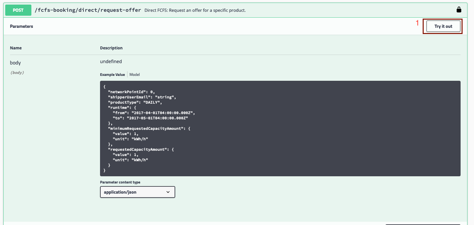Viewport: 474px width, 225px height.
Task: Click the green POST method badge
Action: pyautogui.click(x=18, y=10)
